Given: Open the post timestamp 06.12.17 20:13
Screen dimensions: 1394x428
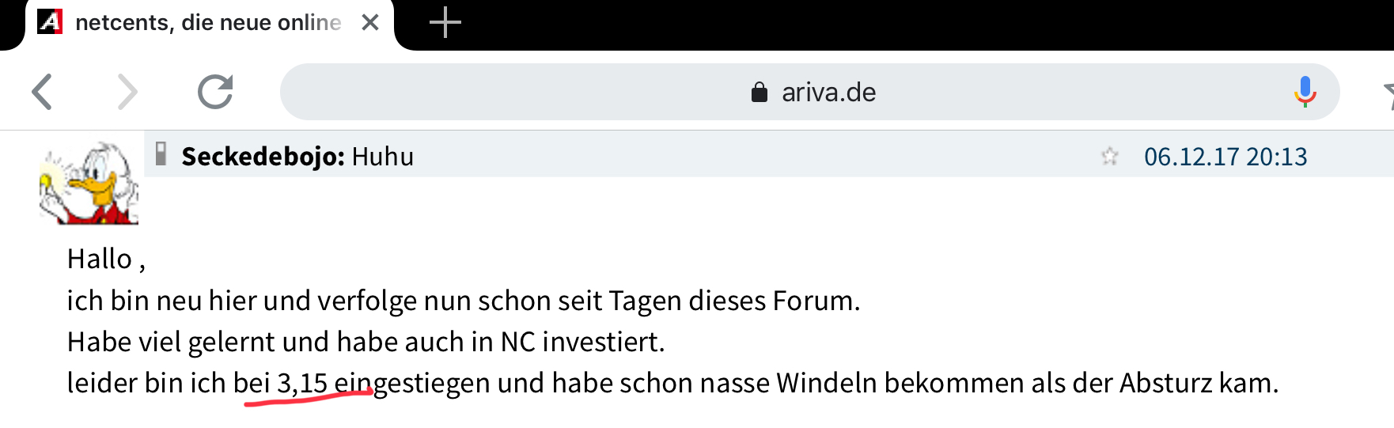Looking at the screenshot, I should point(1225,157).
